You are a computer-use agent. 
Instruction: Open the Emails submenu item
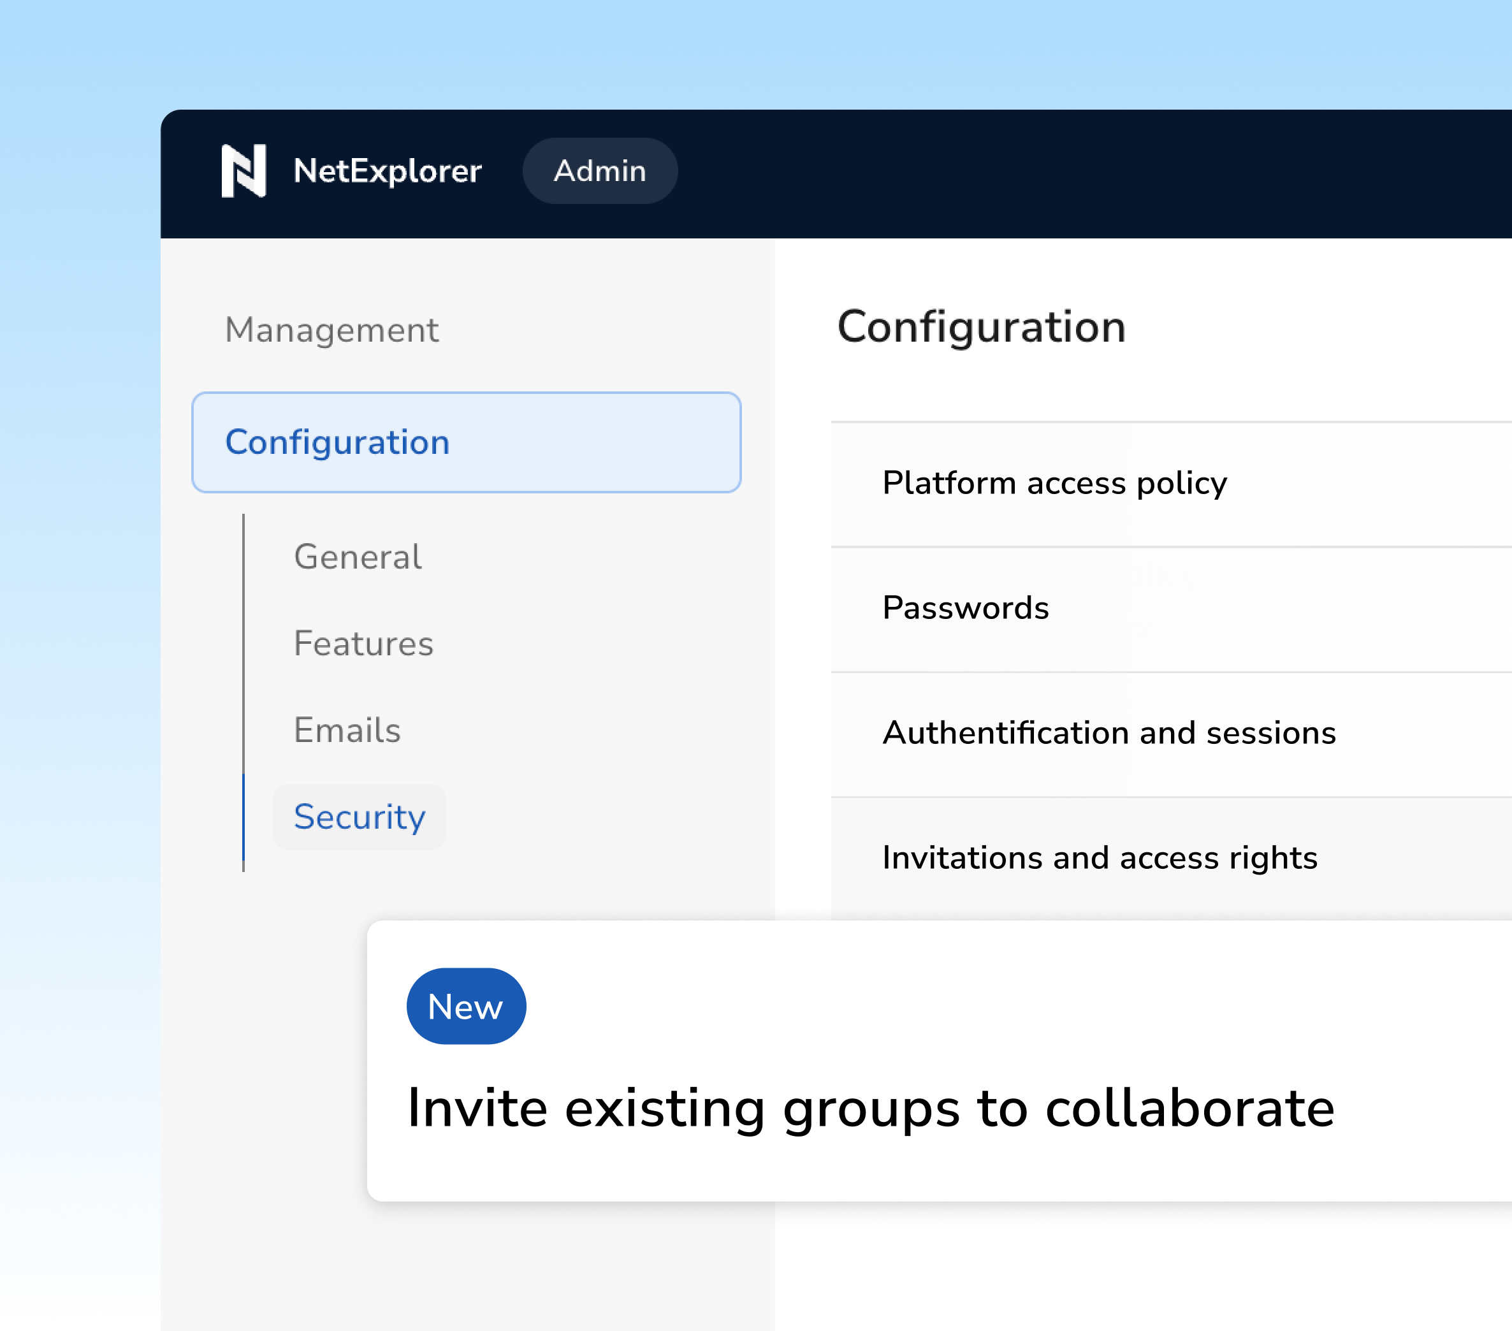(x=347, y=731)
